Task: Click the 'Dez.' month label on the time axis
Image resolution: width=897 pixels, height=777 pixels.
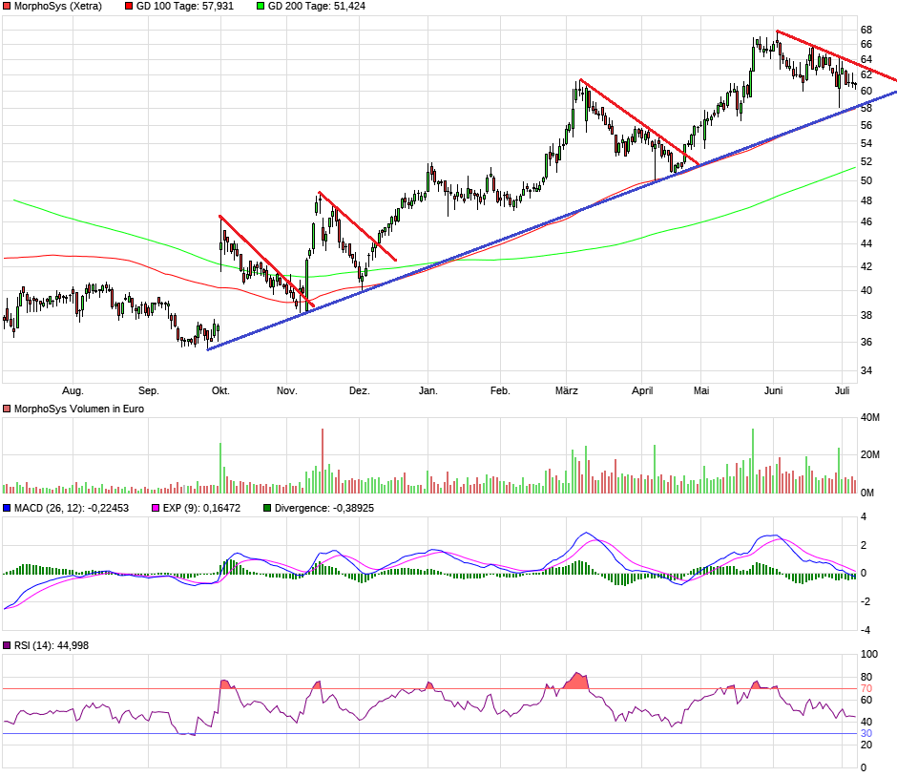Action: coord(359,390)
